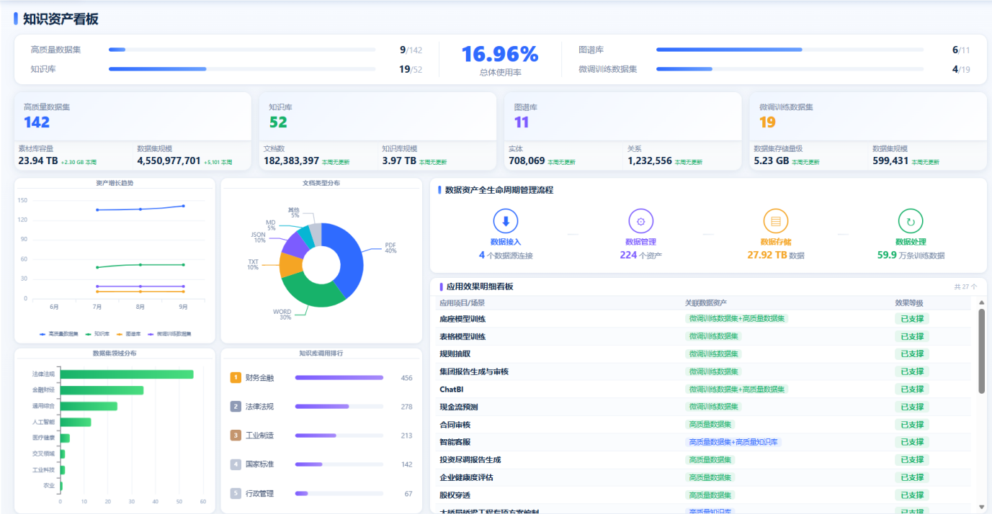Screen dimensions: 992x514
Task: Click the 知识库 usage progress bar at the top
Action: click(242, 69)
